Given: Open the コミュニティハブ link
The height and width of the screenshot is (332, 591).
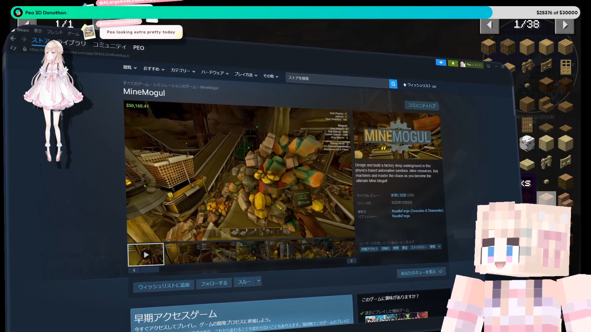Looking at the screenshot, I should pyautogui.click(x=421, y=105).
